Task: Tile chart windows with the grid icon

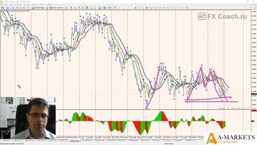Action: tap(87, 8)
